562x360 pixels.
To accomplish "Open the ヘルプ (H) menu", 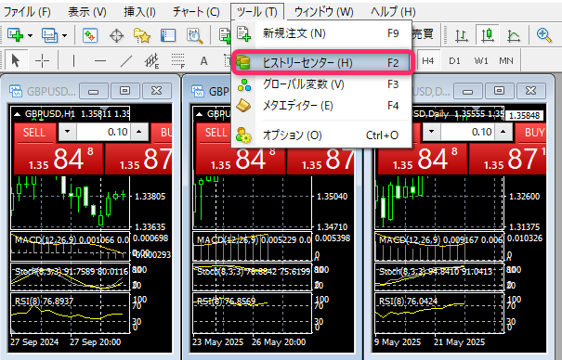I will 393,12.
